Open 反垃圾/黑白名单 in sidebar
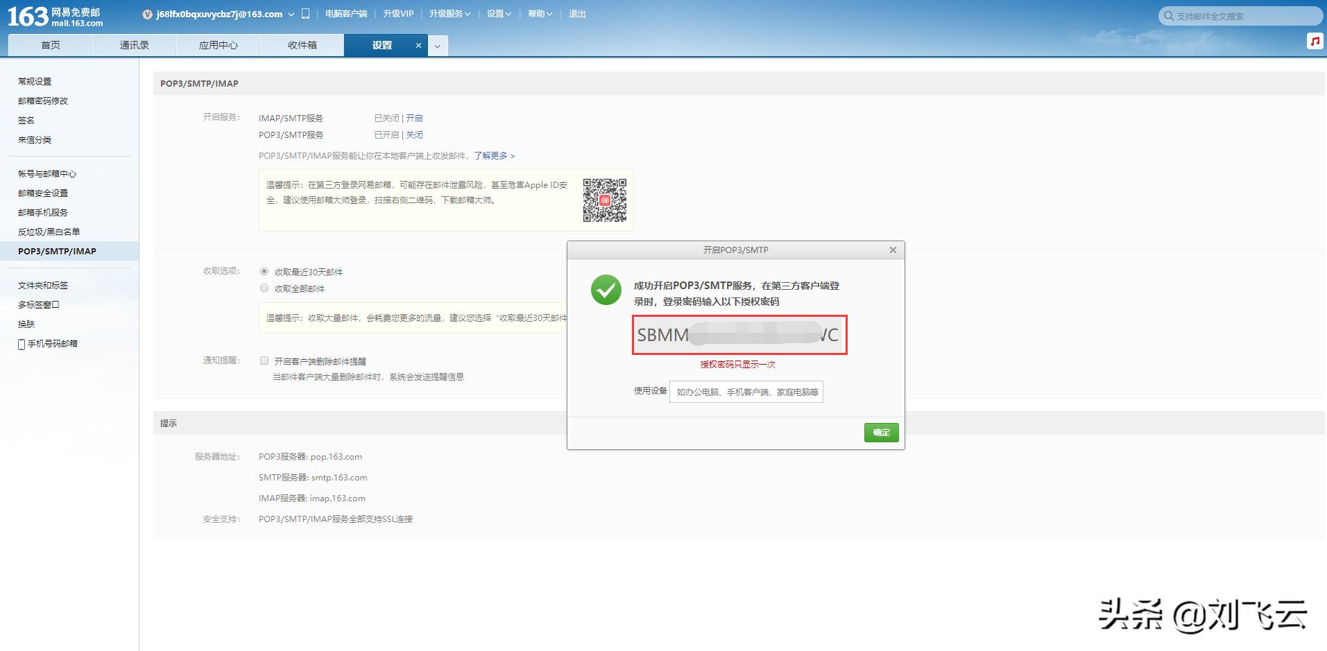The image size is (1327, 651). tap(49, 232)
